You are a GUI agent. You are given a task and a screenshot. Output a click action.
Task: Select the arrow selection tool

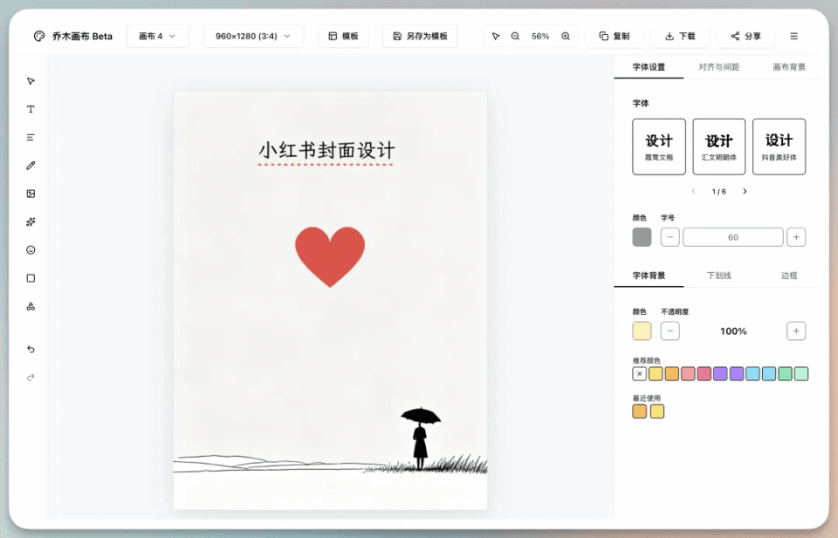pos(31,80)
